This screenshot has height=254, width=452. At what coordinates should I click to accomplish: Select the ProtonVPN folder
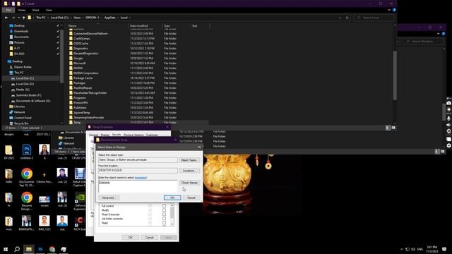pos(81,102)
